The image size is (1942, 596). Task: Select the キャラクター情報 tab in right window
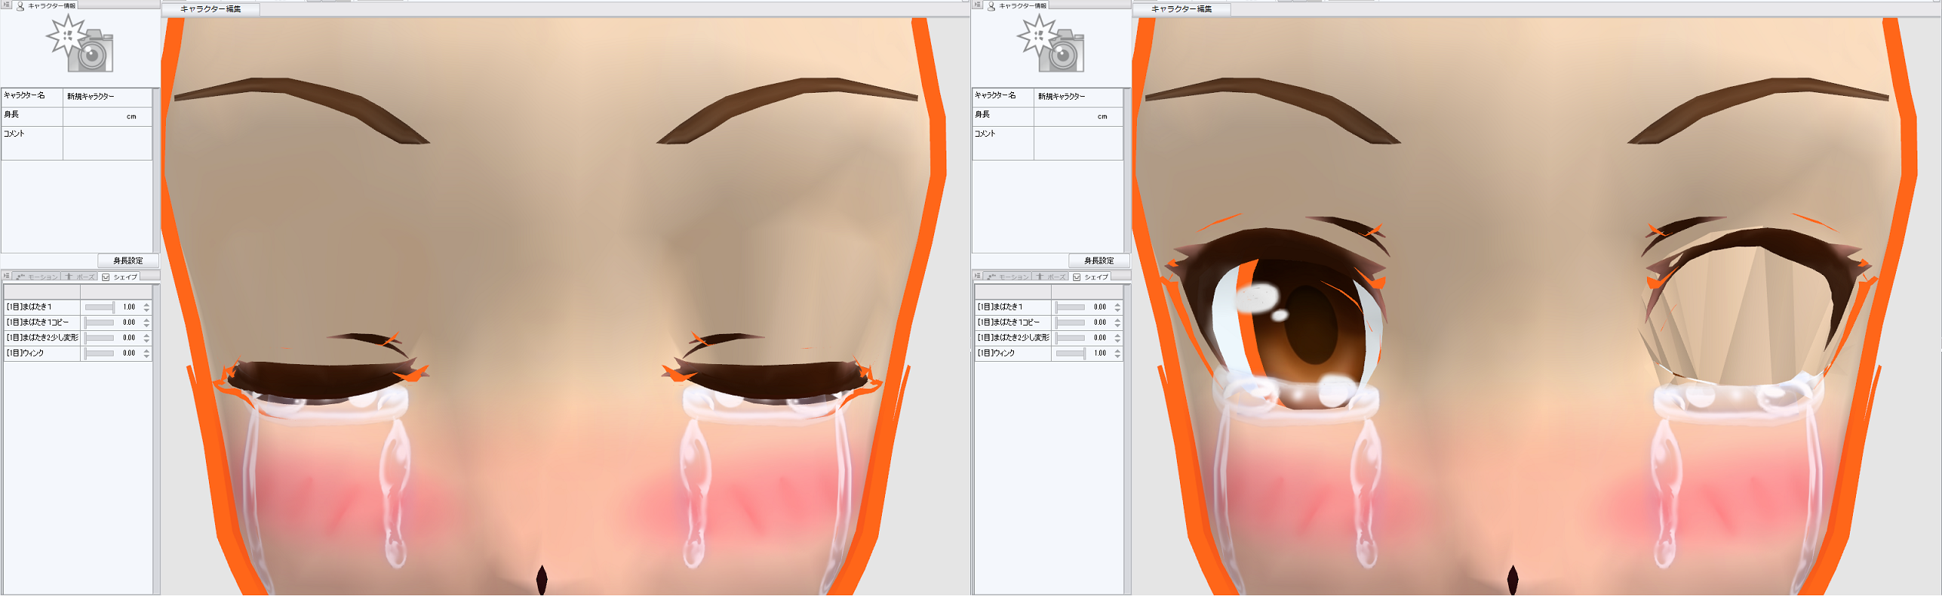click(1017, 5)
